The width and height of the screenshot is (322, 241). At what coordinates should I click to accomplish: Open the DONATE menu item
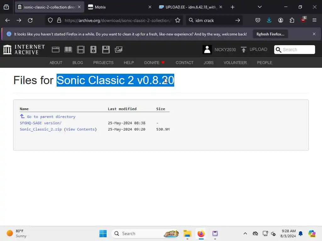(x=154, y=63)
